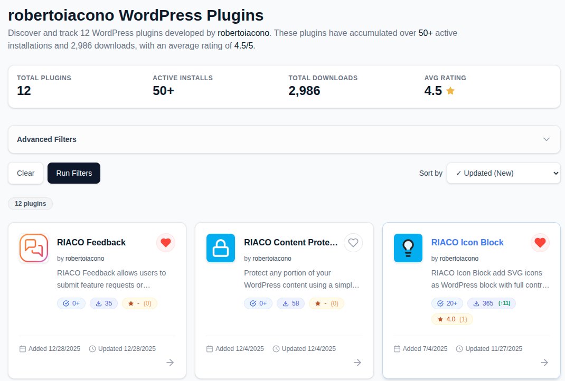This screenshot has height=381, width=565.
Task: Open the RIACO Content Protection lock icon
Action: point(221,248)
